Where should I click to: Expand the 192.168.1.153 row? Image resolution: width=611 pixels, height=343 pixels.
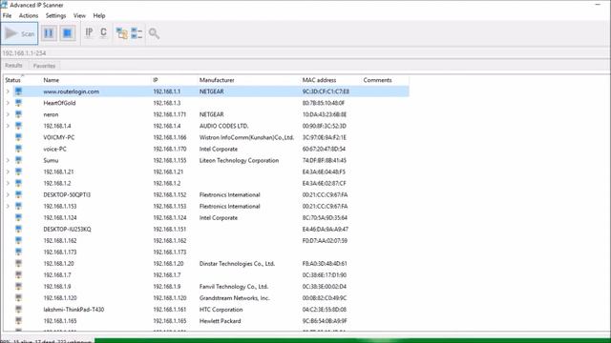pos(8,206)
